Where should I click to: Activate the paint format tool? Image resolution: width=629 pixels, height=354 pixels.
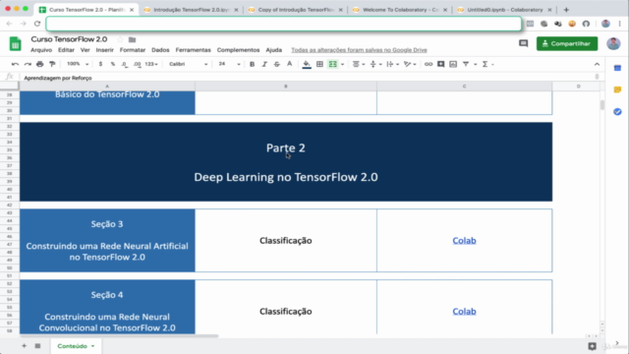coord(52,64)
